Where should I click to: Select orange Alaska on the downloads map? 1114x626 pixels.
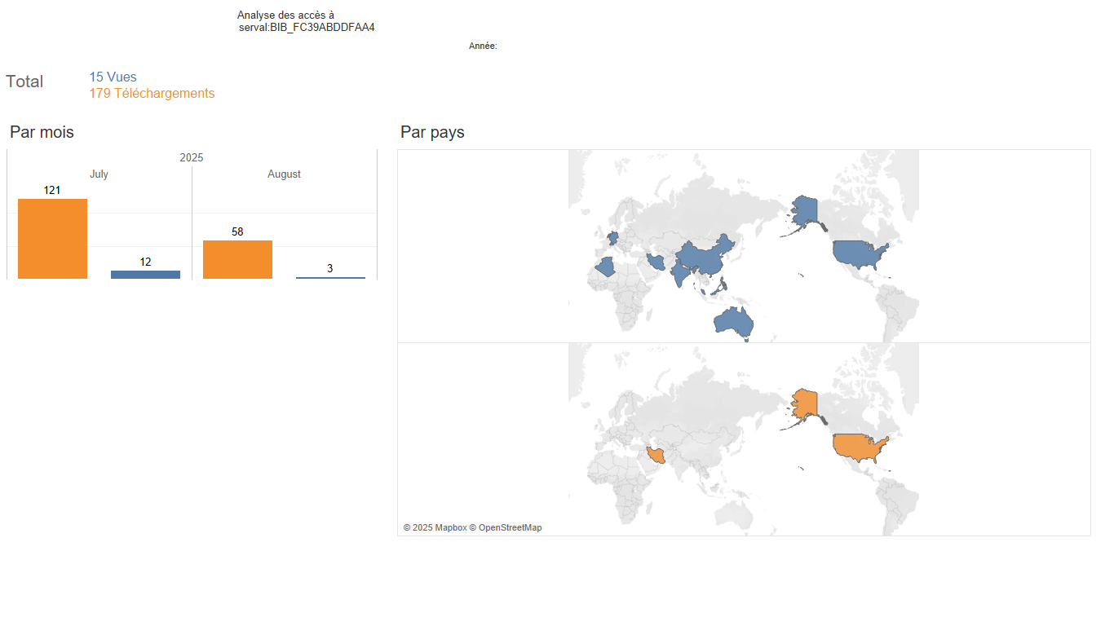tap(806, 403)
